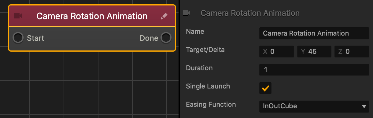This screenshot has width=373, height=118.
Task: Click the Target/Delta property label
Action: click(x=205, y=50)
